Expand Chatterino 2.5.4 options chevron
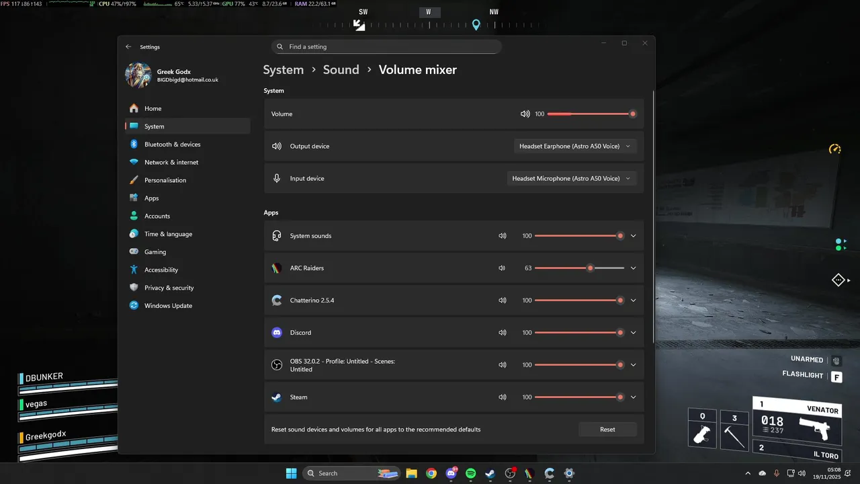Viewport: 860px width, 484px height. point(633,300)
